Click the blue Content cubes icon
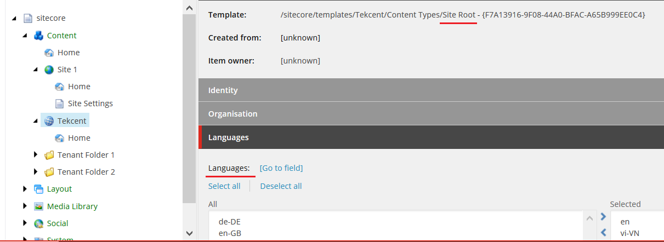Screen dimensions: 664x242 [38, 36]
